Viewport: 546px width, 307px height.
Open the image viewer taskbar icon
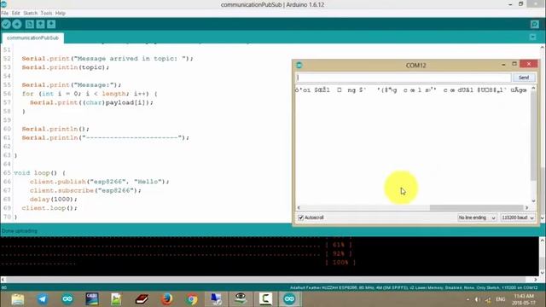pyautogui.click(x=116, y=299)
